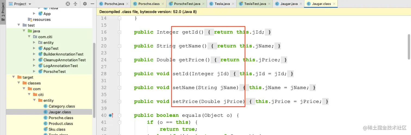Close the TeslaTest.java tab
411x135 pixels.
click(x=270, y=4)
